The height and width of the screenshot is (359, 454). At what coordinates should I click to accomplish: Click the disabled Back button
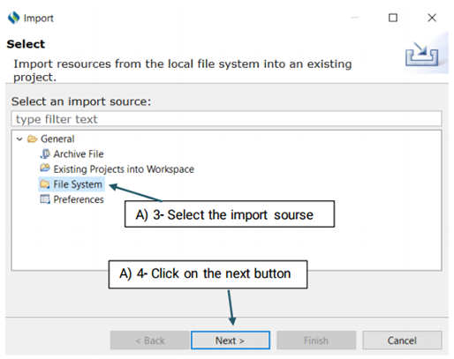150,340
